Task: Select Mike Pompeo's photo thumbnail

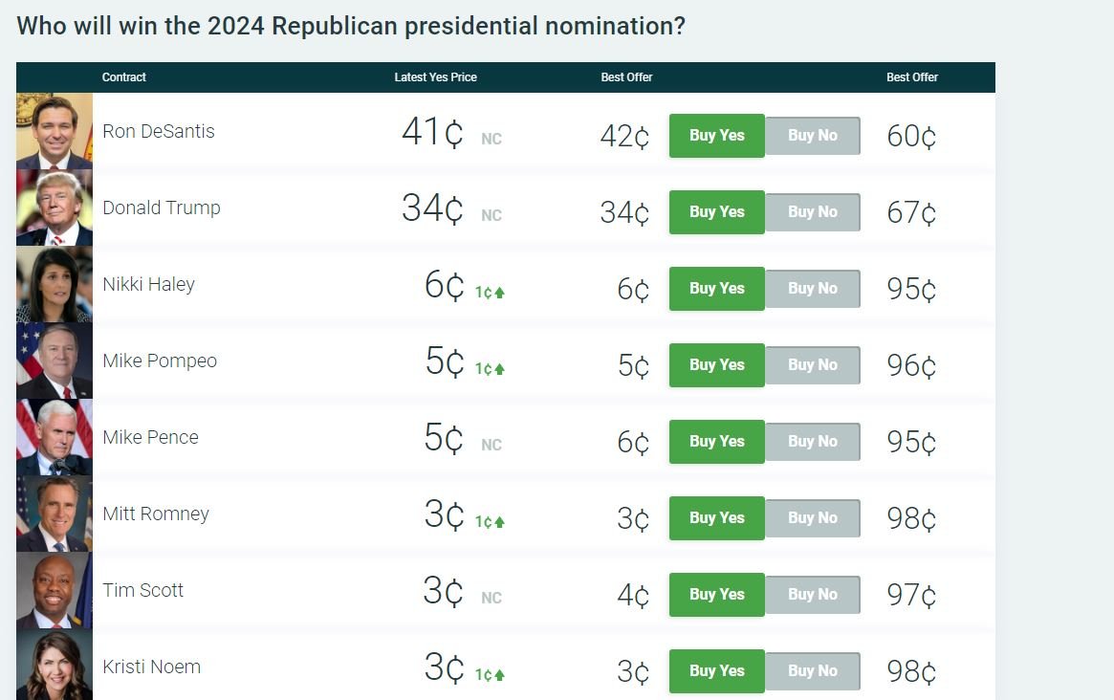Action: click(55, 361)
